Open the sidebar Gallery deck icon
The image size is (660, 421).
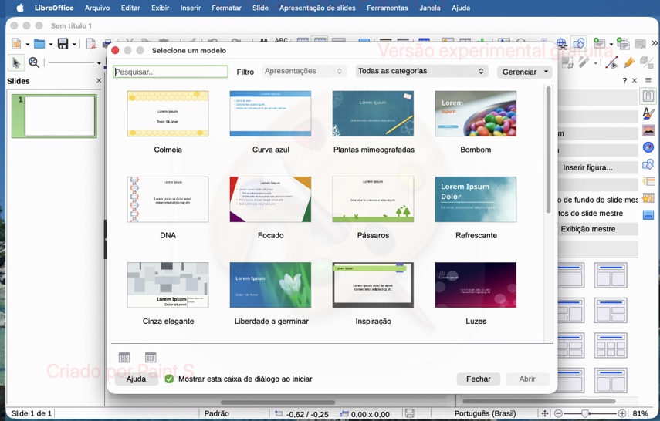click(x=648, y=130)
